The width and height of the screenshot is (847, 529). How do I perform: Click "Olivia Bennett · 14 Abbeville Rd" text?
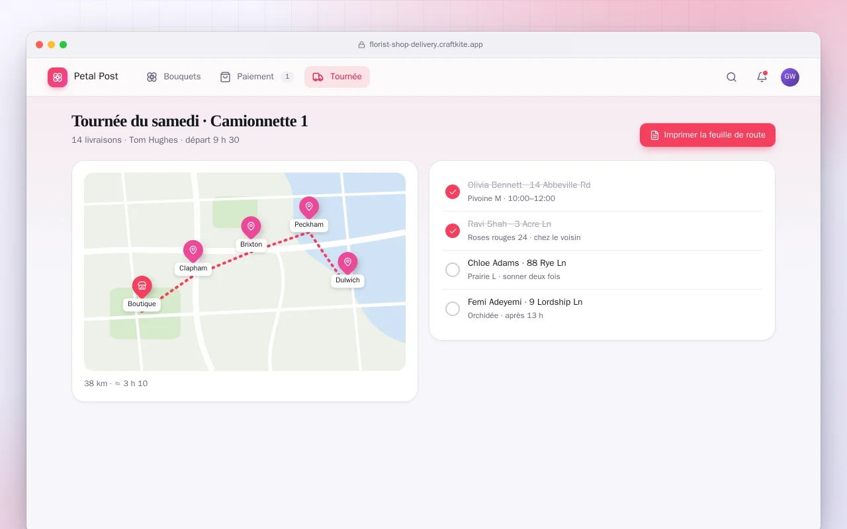pyautogui.click(x=529, y=185)
